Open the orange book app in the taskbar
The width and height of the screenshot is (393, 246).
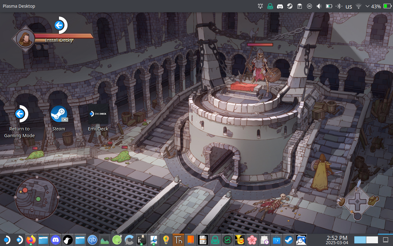pyautogui.click(x=191, y=240)
